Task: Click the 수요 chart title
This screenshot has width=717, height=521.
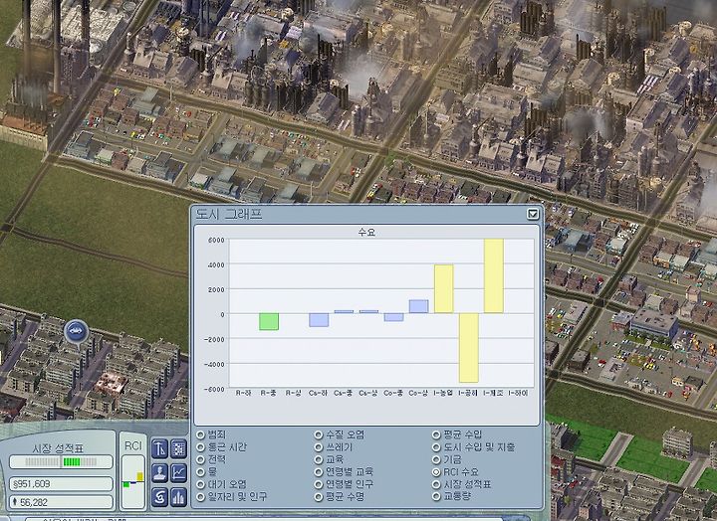Action: 366,233
